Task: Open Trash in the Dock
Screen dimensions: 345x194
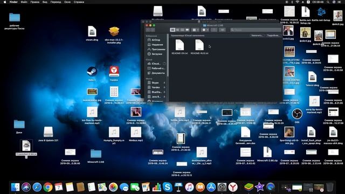Action: click(x=330, y=187)
